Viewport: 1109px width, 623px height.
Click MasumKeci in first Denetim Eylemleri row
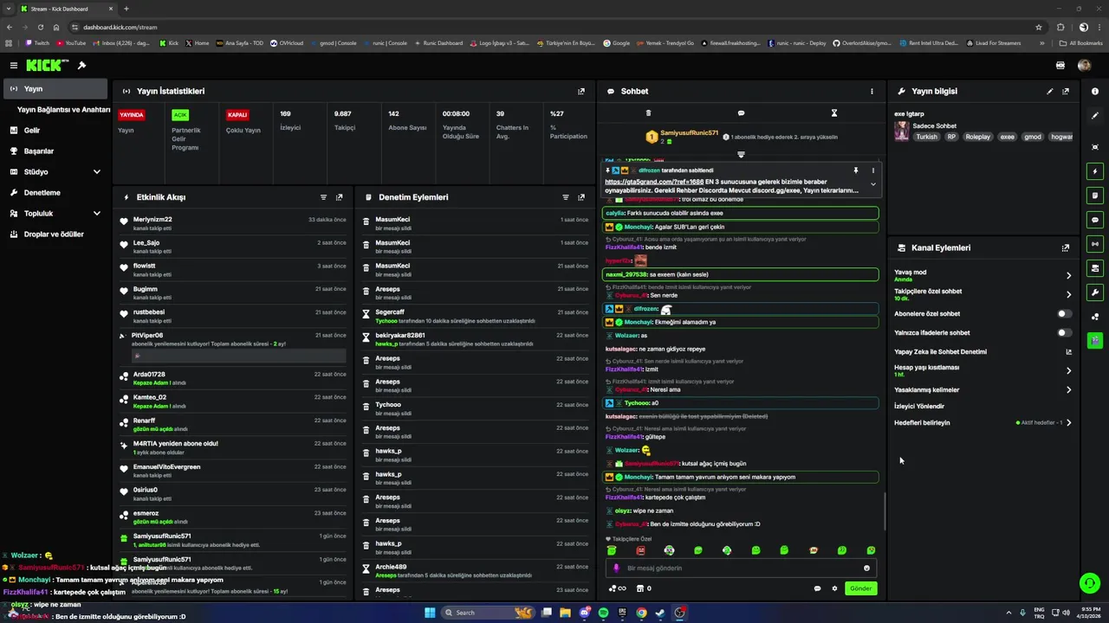tap(392, 220)
